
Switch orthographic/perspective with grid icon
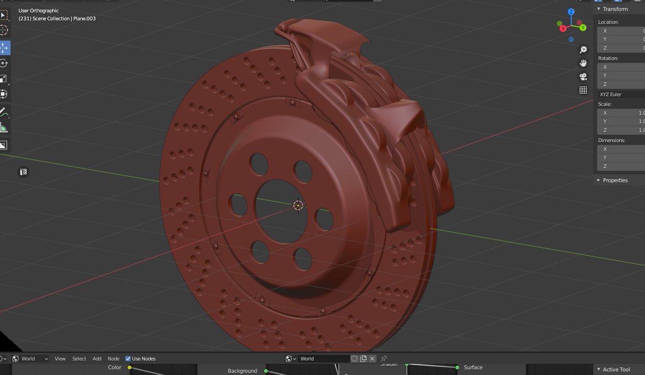pos(583,90)
